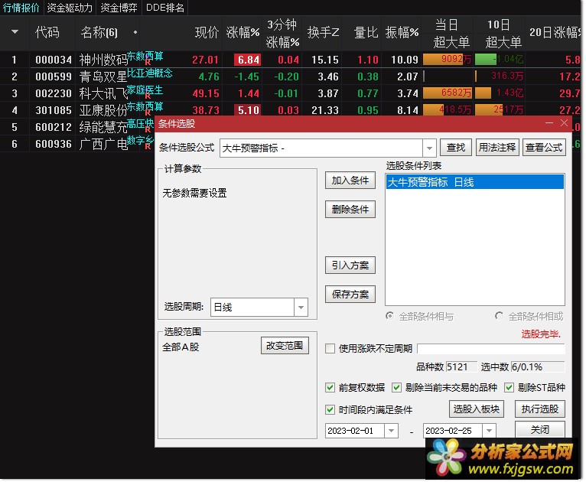Click 改变范围 button

pyautogui.click(x=285, y=346)
